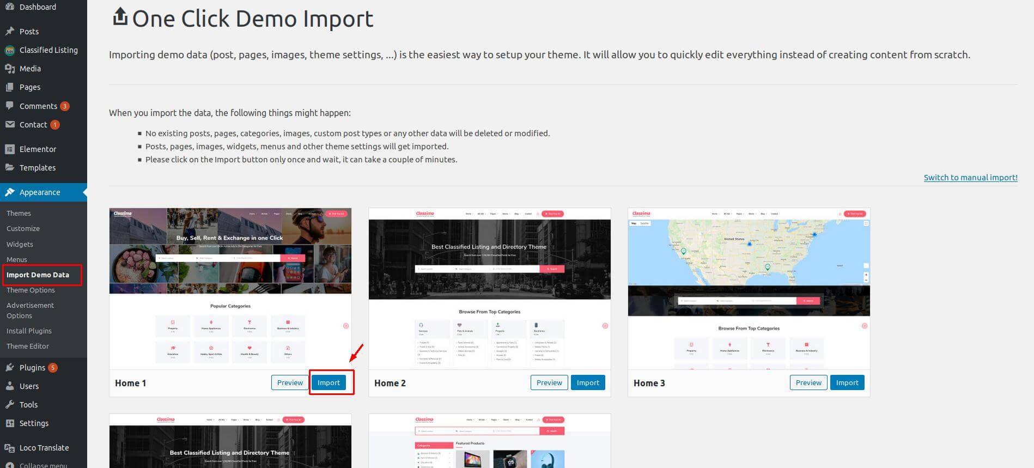Preview the Home 2 demo
This screenshot has width=1034, height=468.
(549, 382)
